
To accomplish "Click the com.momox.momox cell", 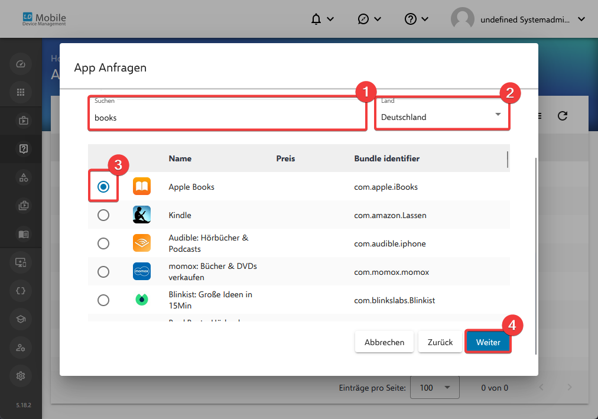I will pos(391,272).
